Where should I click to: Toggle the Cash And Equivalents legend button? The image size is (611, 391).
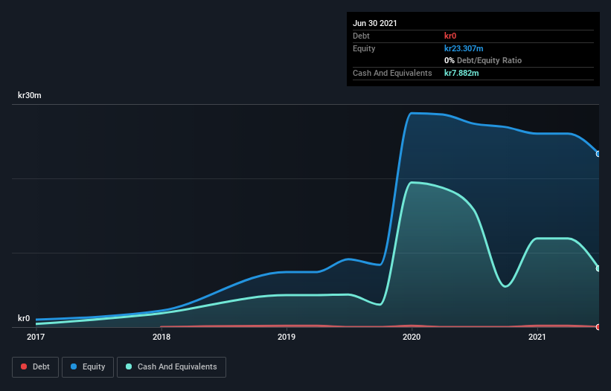pos(171,367)
